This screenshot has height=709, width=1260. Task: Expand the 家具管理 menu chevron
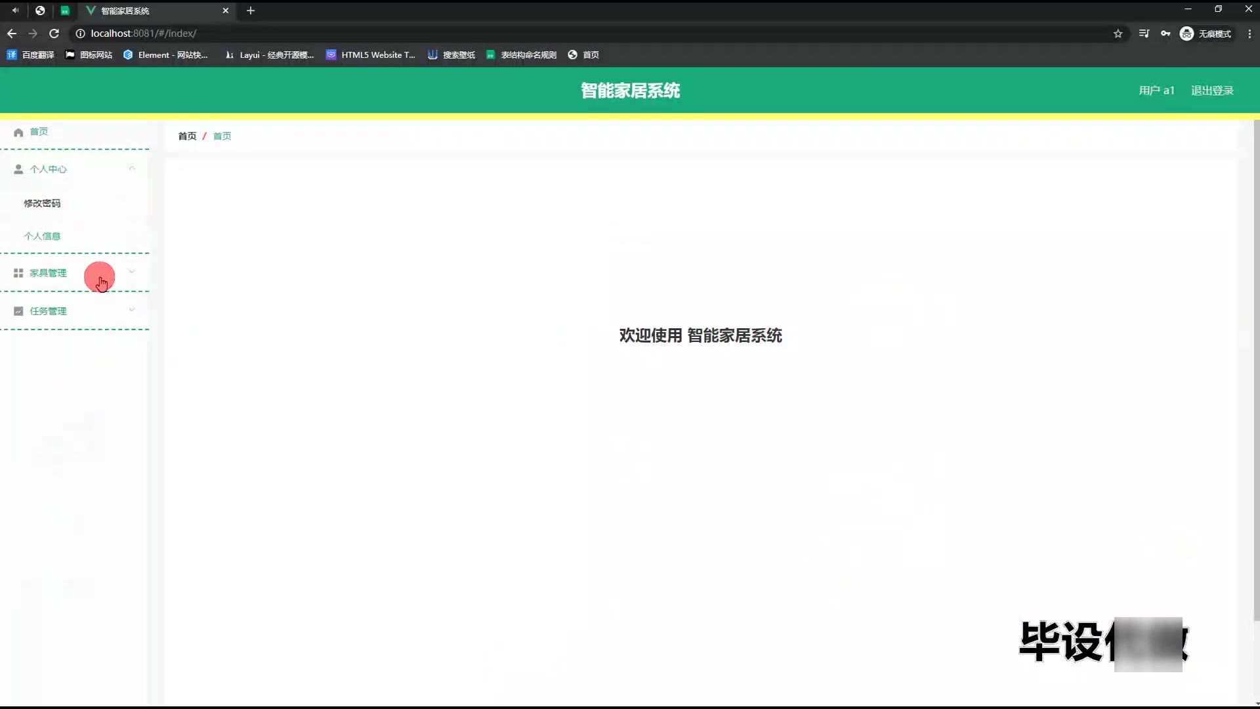[132, 272]
